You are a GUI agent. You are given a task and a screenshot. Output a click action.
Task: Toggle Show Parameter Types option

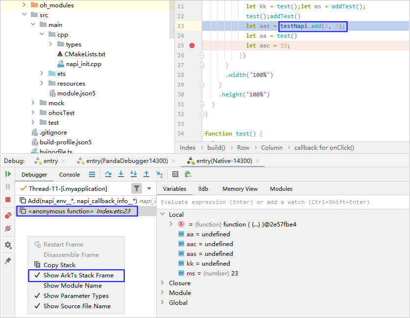point(75,296)
